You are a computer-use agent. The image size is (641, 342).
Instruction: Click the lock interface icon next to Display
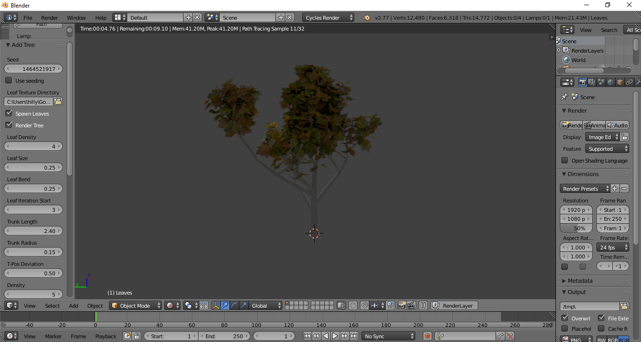click(624, 137)
